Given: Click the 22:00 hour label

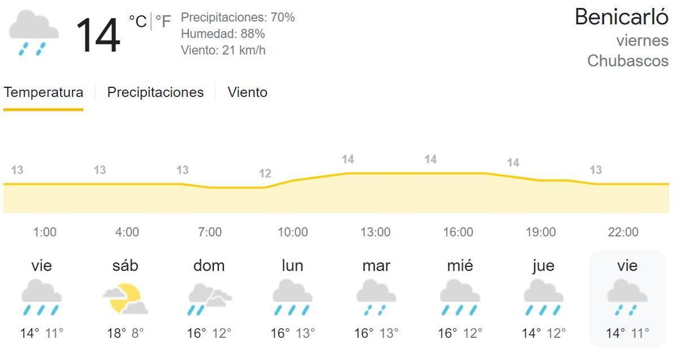Looking at the screenshot, I should pyautogui.click(x=623, y=232).
